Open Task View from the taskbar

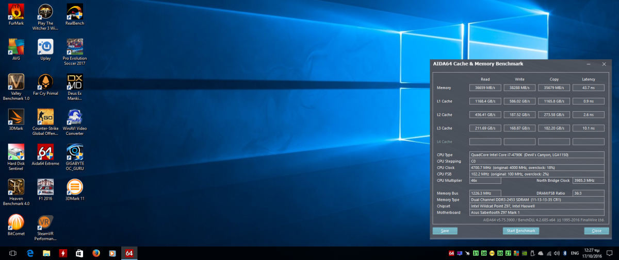(13, 253)
